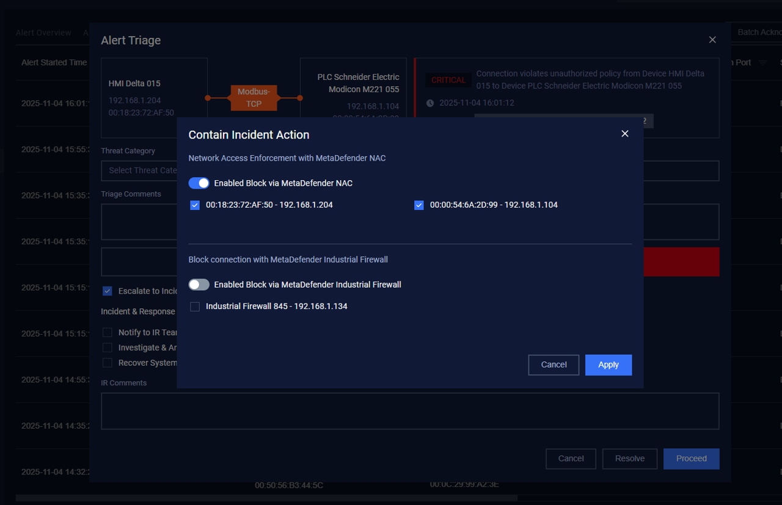This screenshot has width=782, height=505.
Task: Uncheck MAC 00:00:54:6A:2D:99 device checkbox
Action: (419, 205)
